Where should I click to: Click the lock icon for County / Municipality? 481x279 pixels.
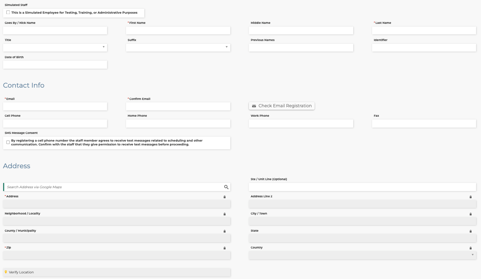click(225, 231)
